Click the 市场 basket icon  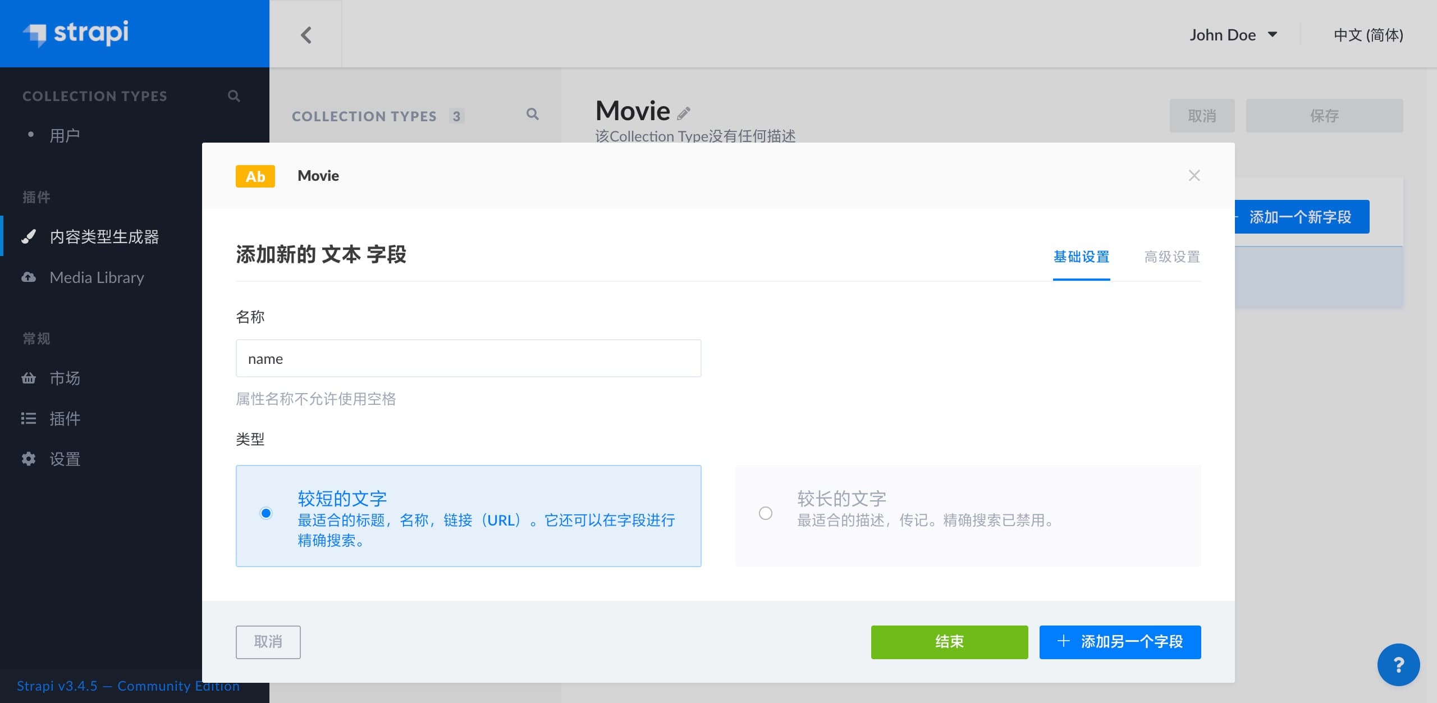(29, 378)
